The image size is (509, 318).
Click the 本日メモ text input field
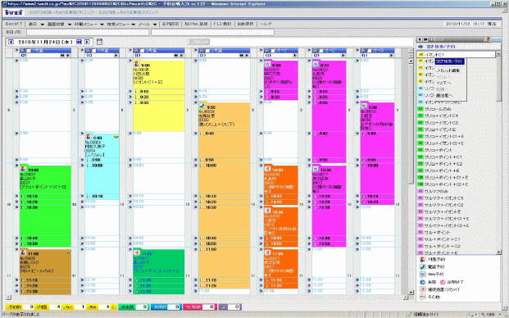pos(88,32)
